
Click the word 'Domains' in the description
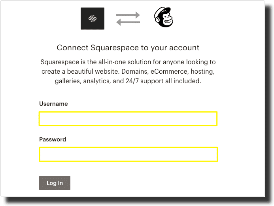(x=135, y=72)
